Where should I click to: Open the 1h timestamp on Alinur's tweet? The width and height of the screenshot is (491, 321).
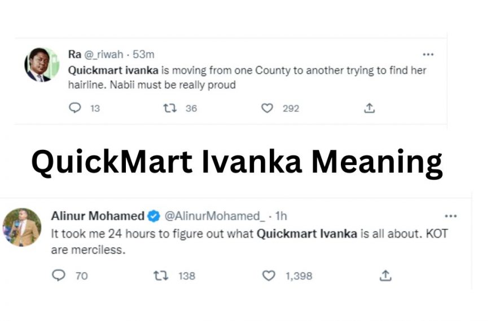tap(281, 216)
